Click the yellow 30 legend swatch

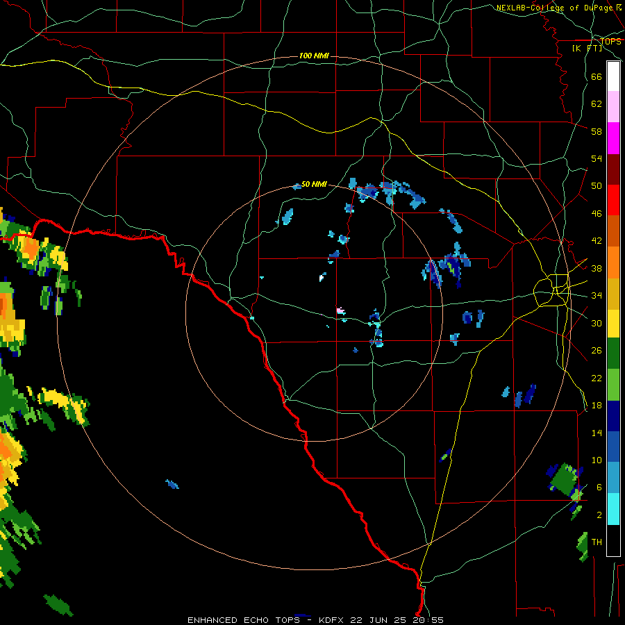613,323
